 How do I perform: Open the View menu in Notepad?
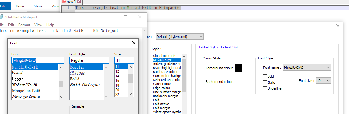tap(38, 25)
